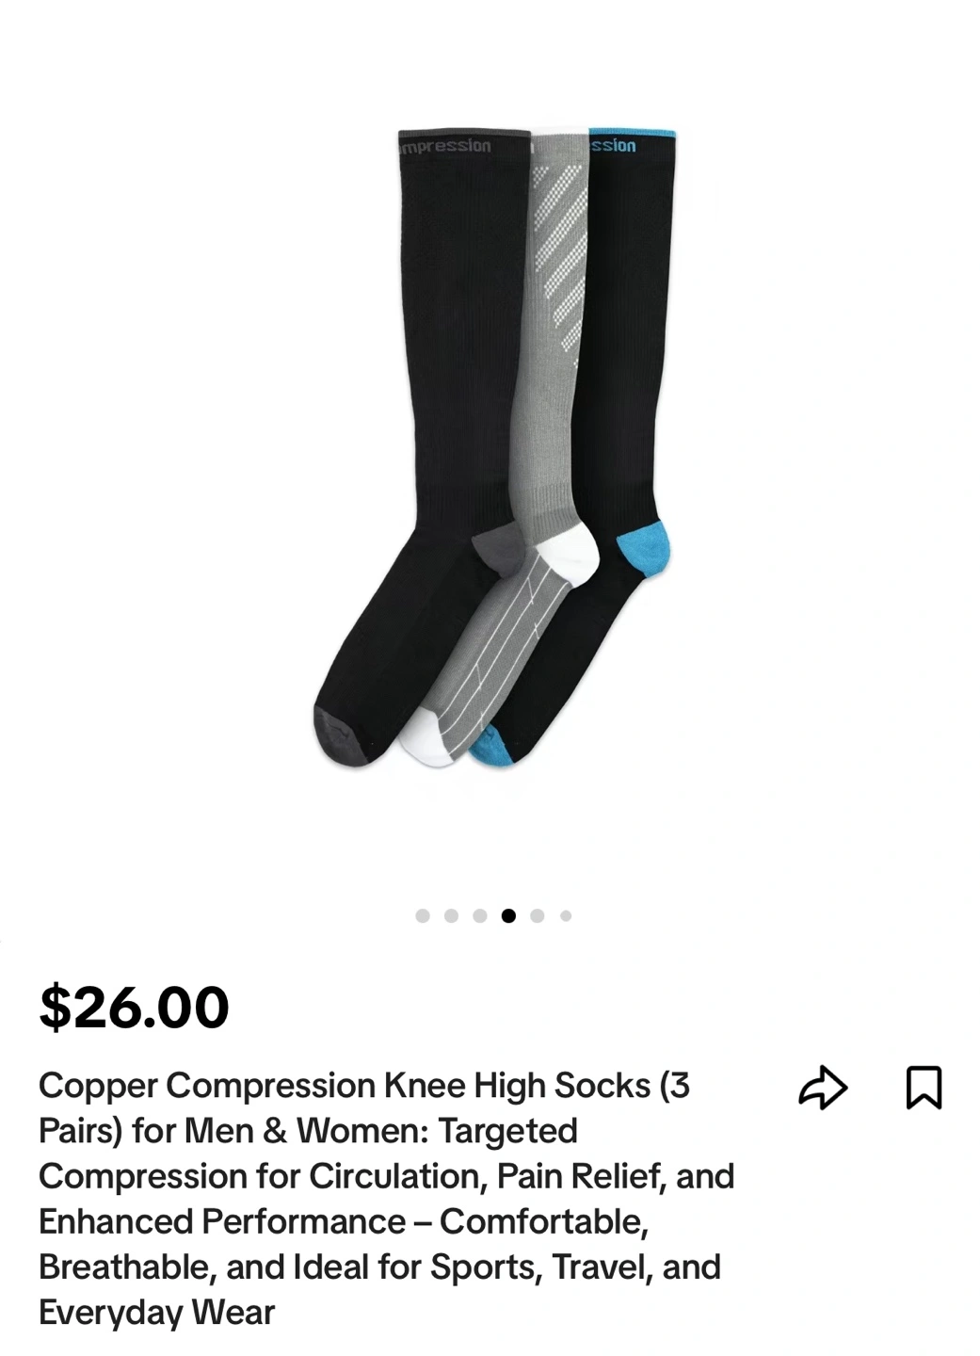The image size is (980, 1356).
Task: Go to the first image pagination dot
Action: pyautogui.click(x=423, y=915)
